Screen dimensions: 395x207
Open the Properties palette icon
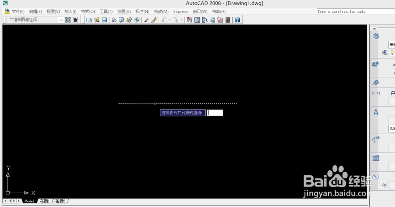pos(190,20)
